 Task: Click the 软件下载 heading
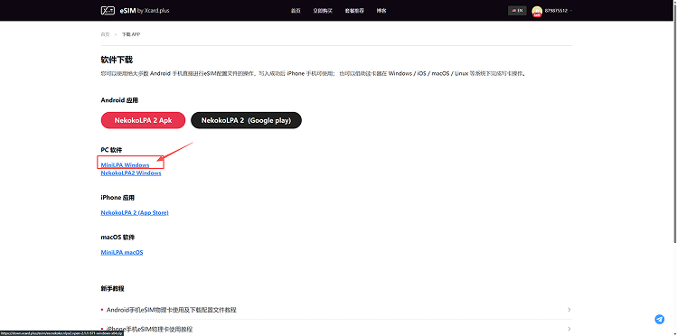[x=117, y=60]
